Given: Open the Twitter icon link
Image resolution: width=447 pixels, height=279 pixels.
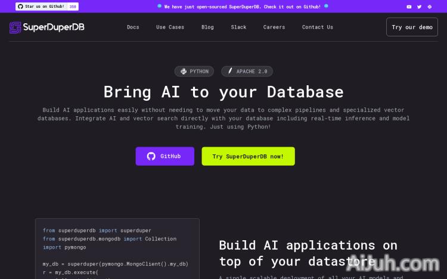Looking at the screenshot, I should (419, 7).
